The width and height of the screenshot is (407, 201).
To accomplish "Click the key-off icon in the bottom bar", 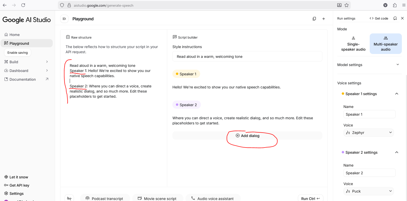I will tap(69, 198).
